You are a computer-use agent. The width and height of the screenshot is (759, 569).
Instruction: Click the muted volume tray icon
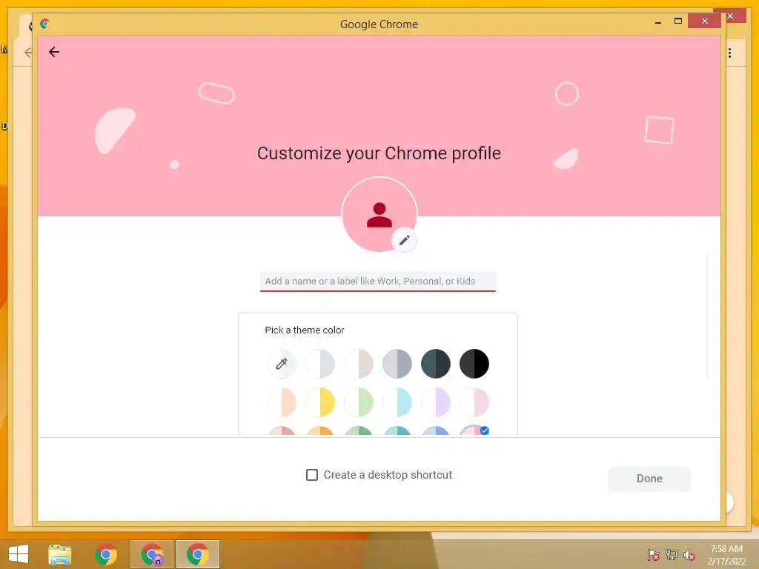(x=689, y=555)
